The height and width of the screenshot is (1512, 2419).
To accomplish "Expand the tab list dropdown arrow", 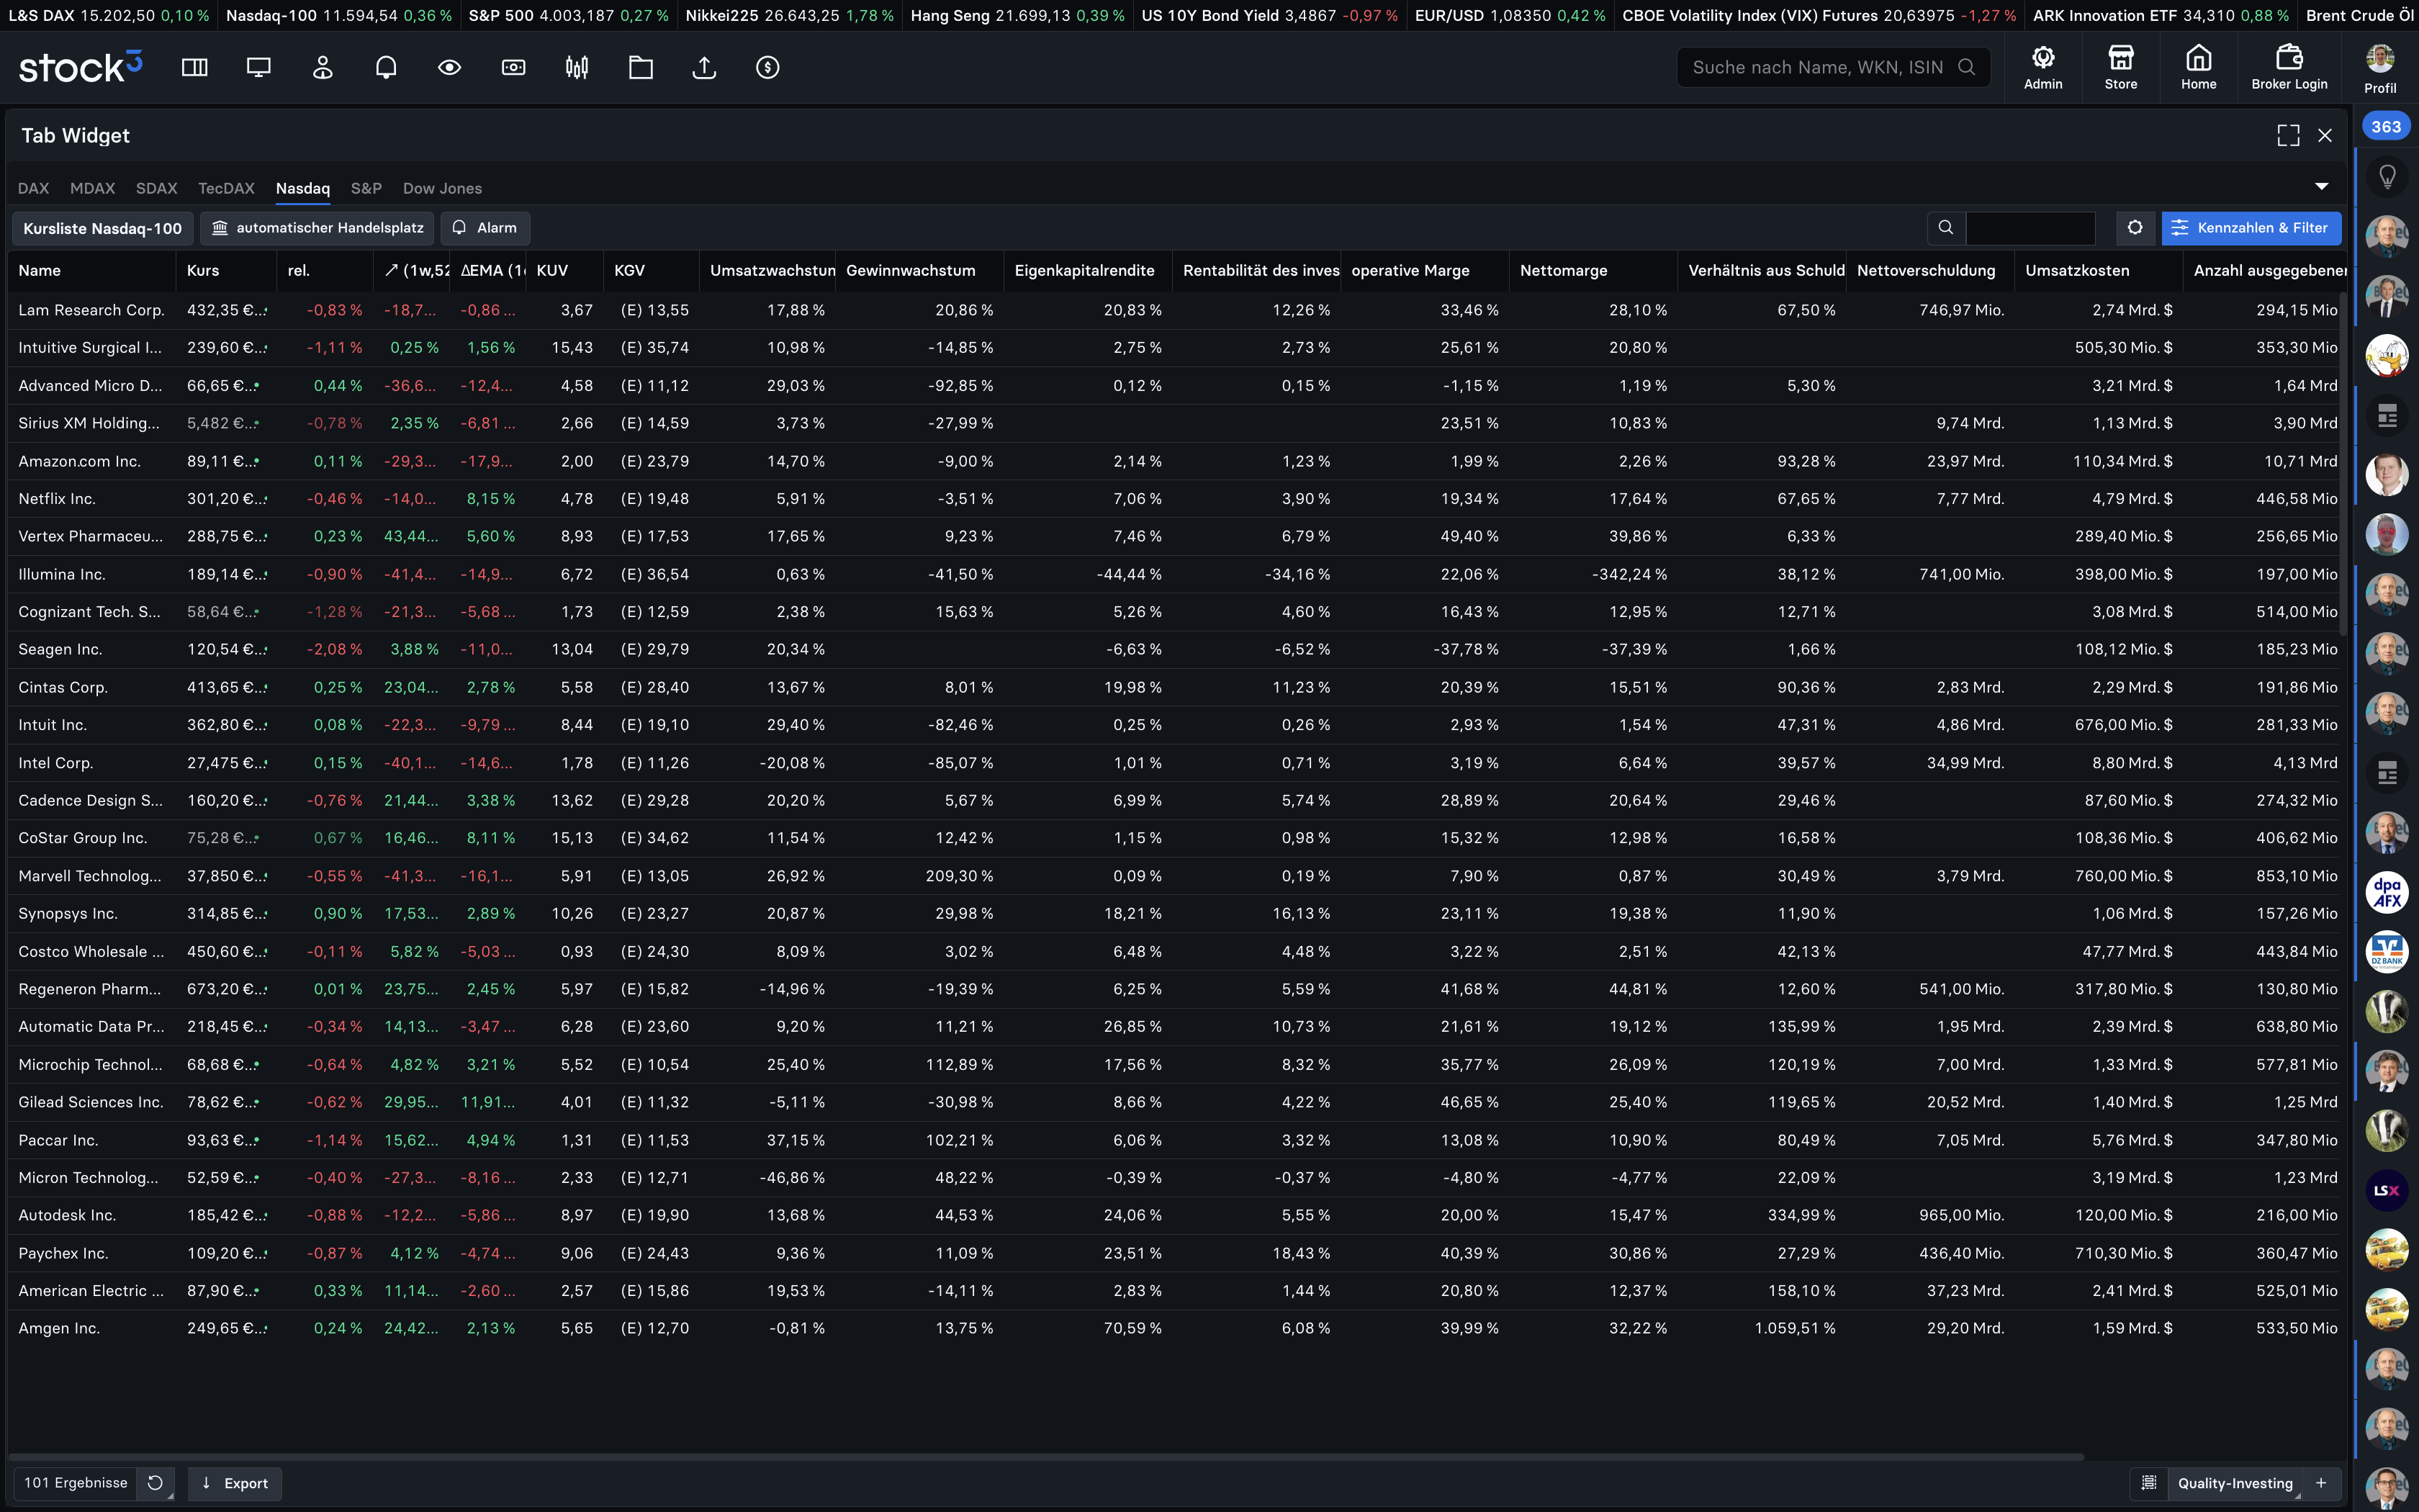I will point(2322,187).
